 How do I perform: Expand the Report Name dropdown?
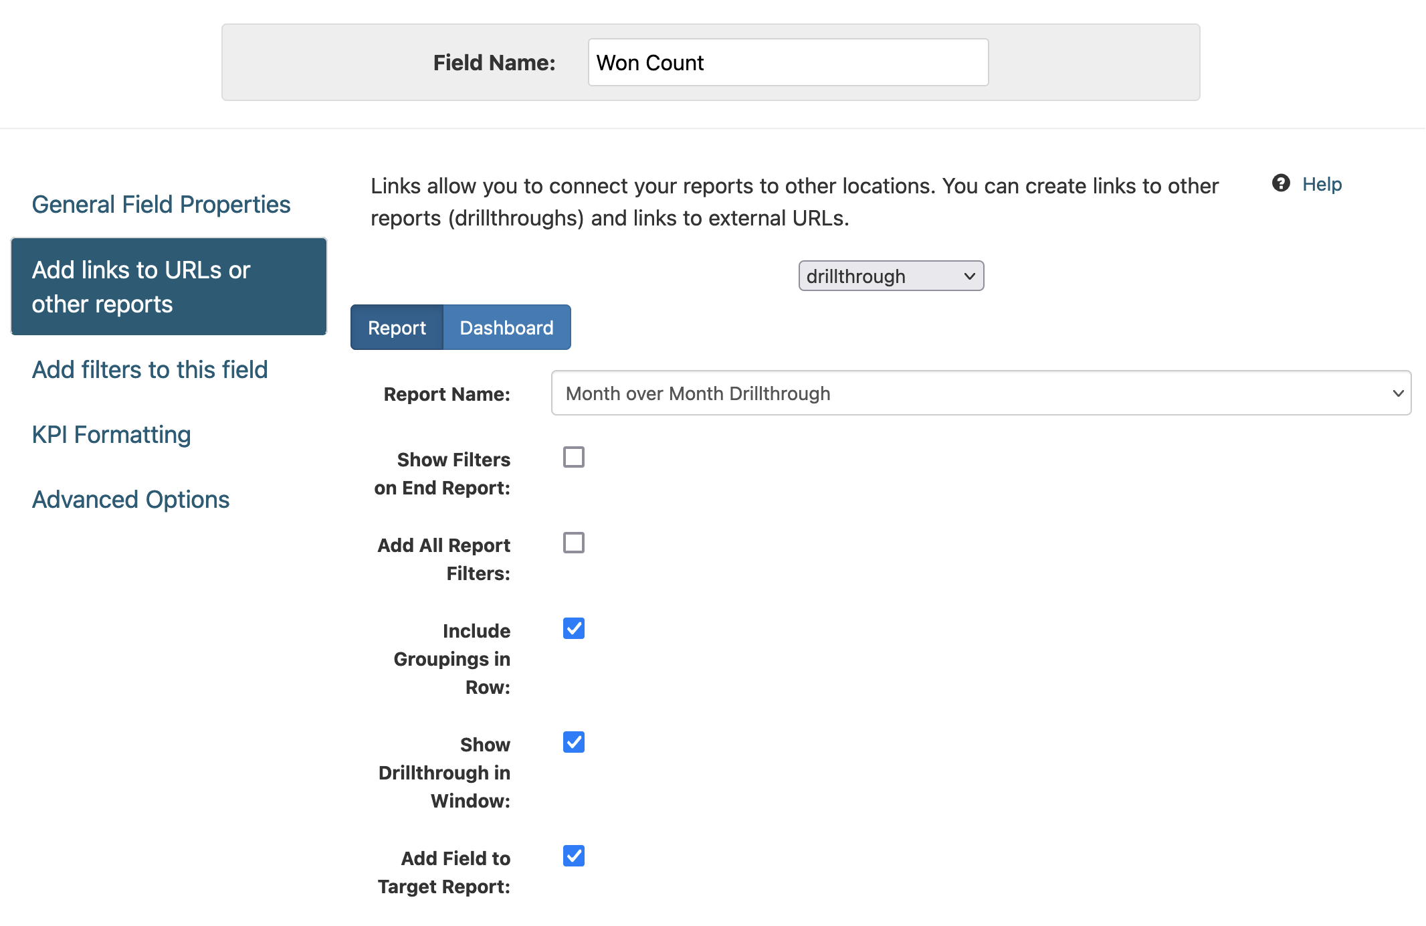point(980,393)
